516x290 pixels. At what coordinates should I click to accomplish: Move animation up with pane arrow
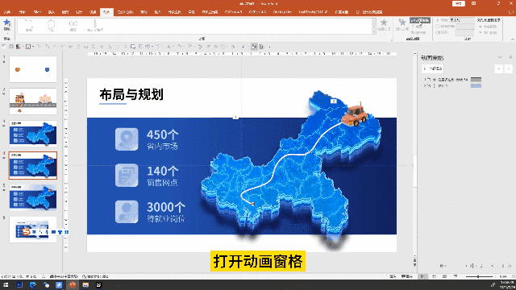tap(499, 68)
